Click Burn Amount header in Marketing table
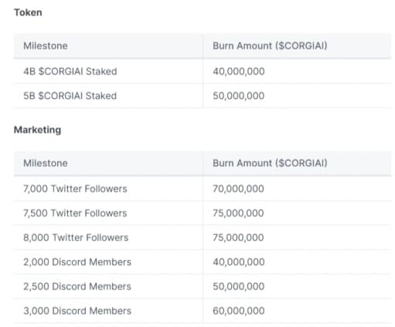Image resolution: width=395 pixels, height=327 pixels. pos(270,163)
